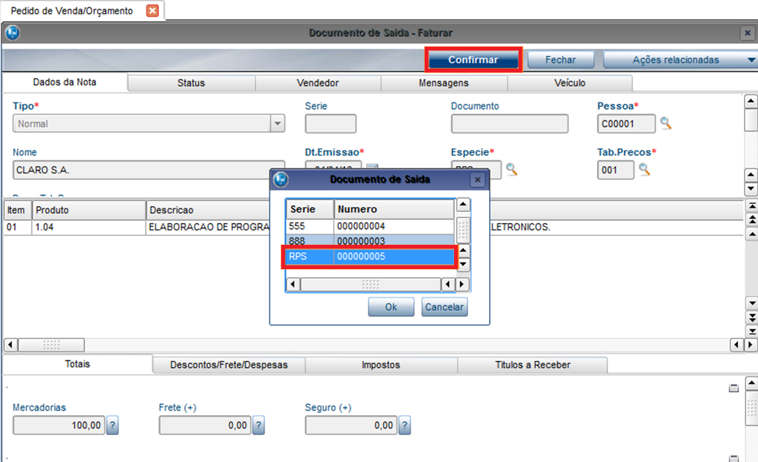Open lookup magnifier next to Pessoa field
The image size is (758, 462).
(666, 123)
